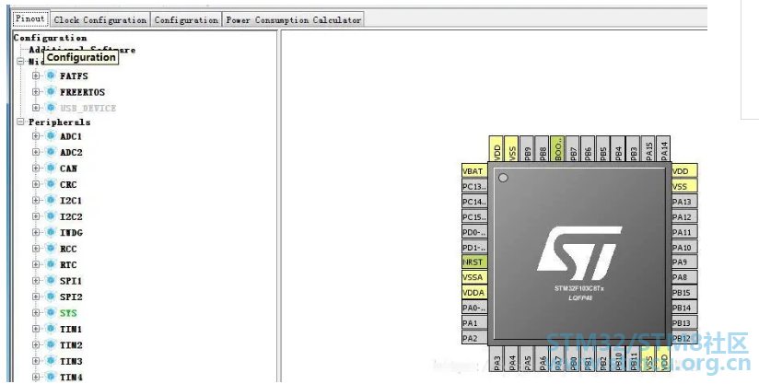Viewport: 759px width, 384px height.
Task: Click pin PA1 on the chip
Action: click(x=474, y=322)
